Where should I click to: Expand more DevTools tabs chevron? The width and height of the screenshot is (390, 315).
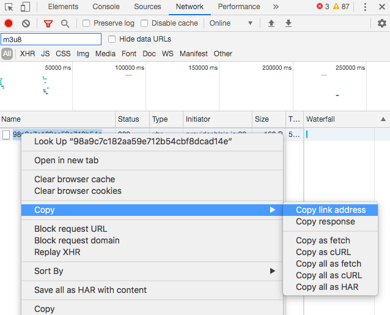(276, 7)
